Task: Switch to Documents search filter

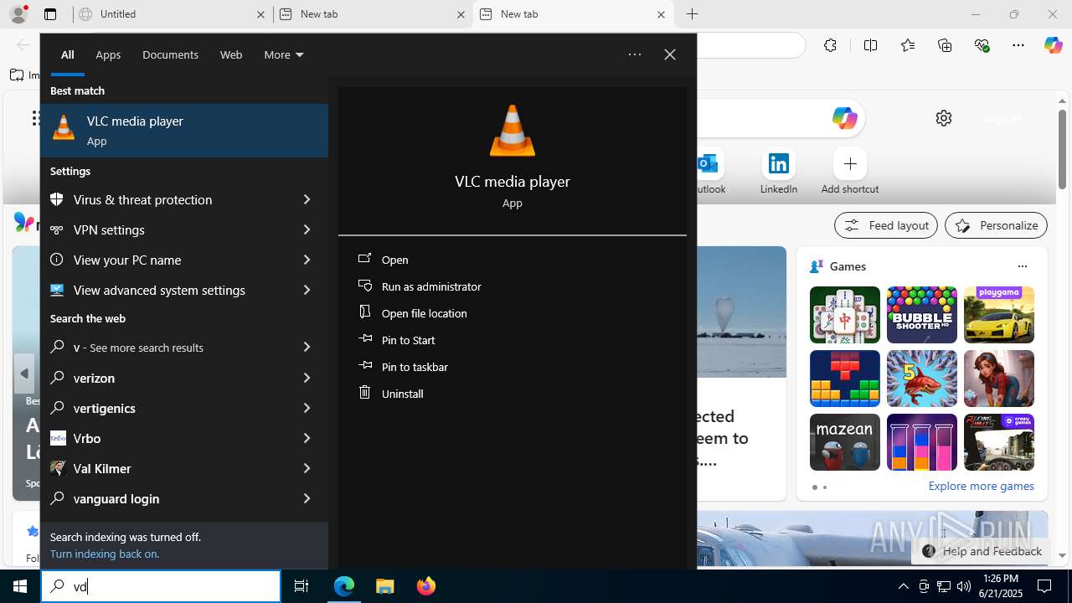Action: pyautogui.click(x=170, y=54)
